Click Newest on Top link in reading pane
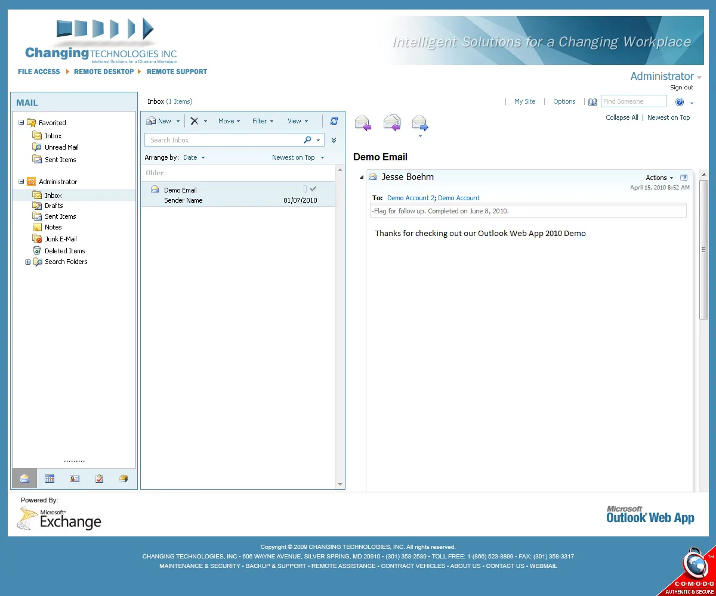 668,117
